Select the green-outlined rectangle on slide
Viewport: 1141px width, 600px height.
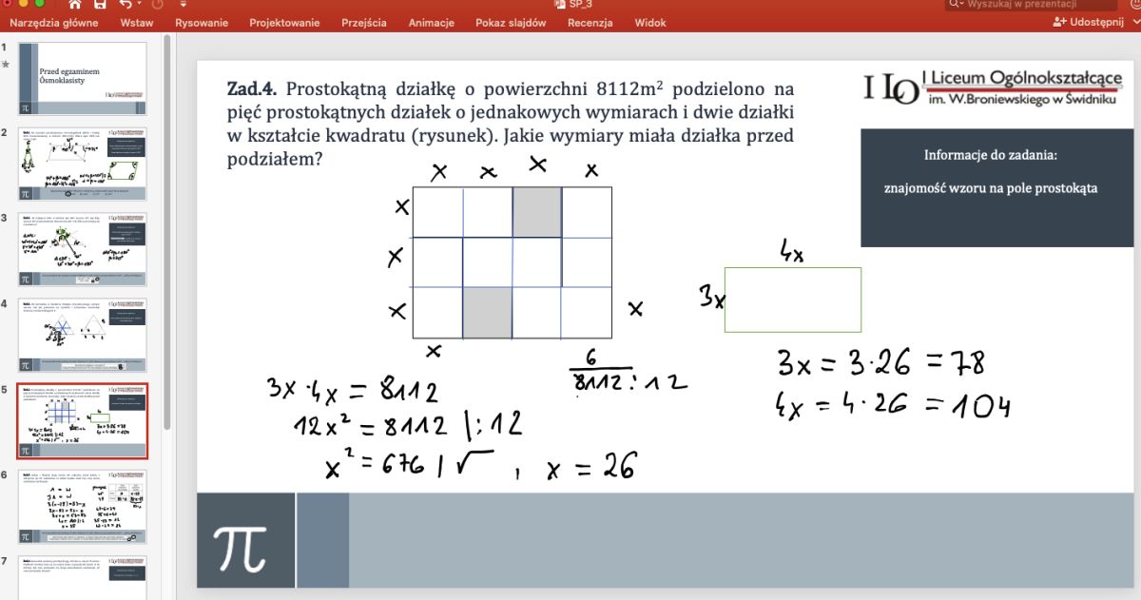click(x=792, y=300)
